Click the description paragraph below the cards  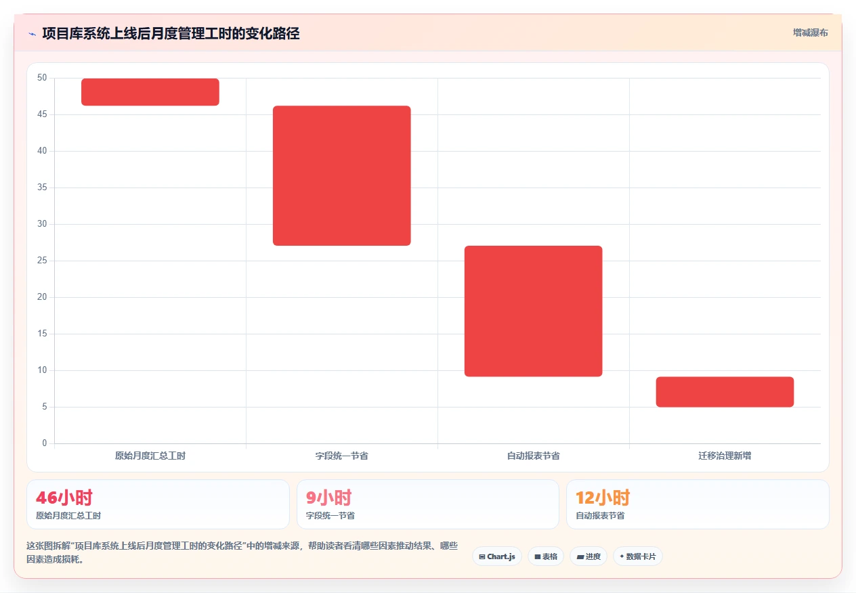click(243, 553)
